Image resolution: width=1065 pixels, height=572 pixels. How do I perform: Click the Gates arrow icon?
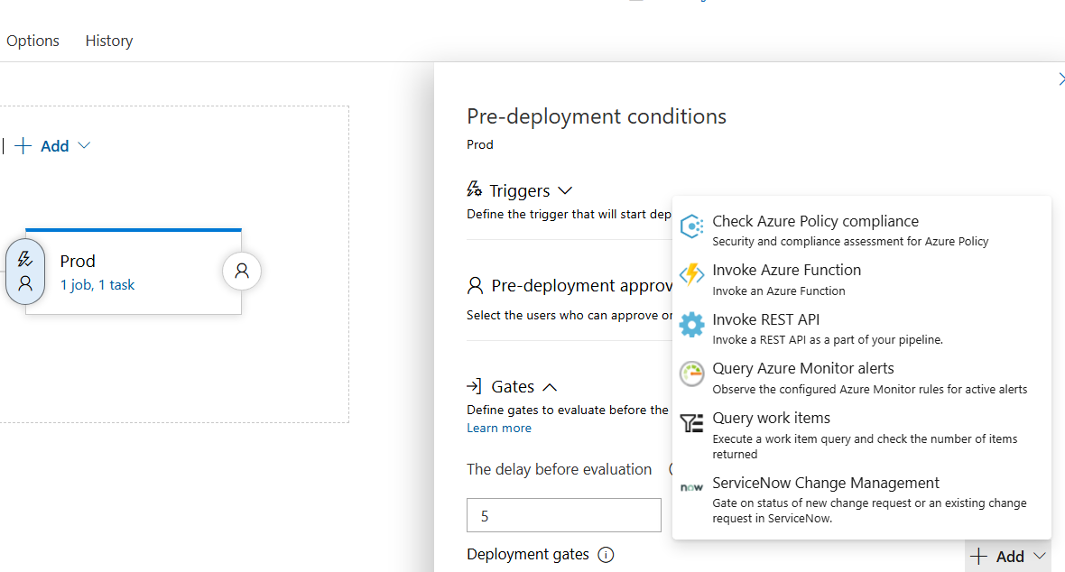474,386
